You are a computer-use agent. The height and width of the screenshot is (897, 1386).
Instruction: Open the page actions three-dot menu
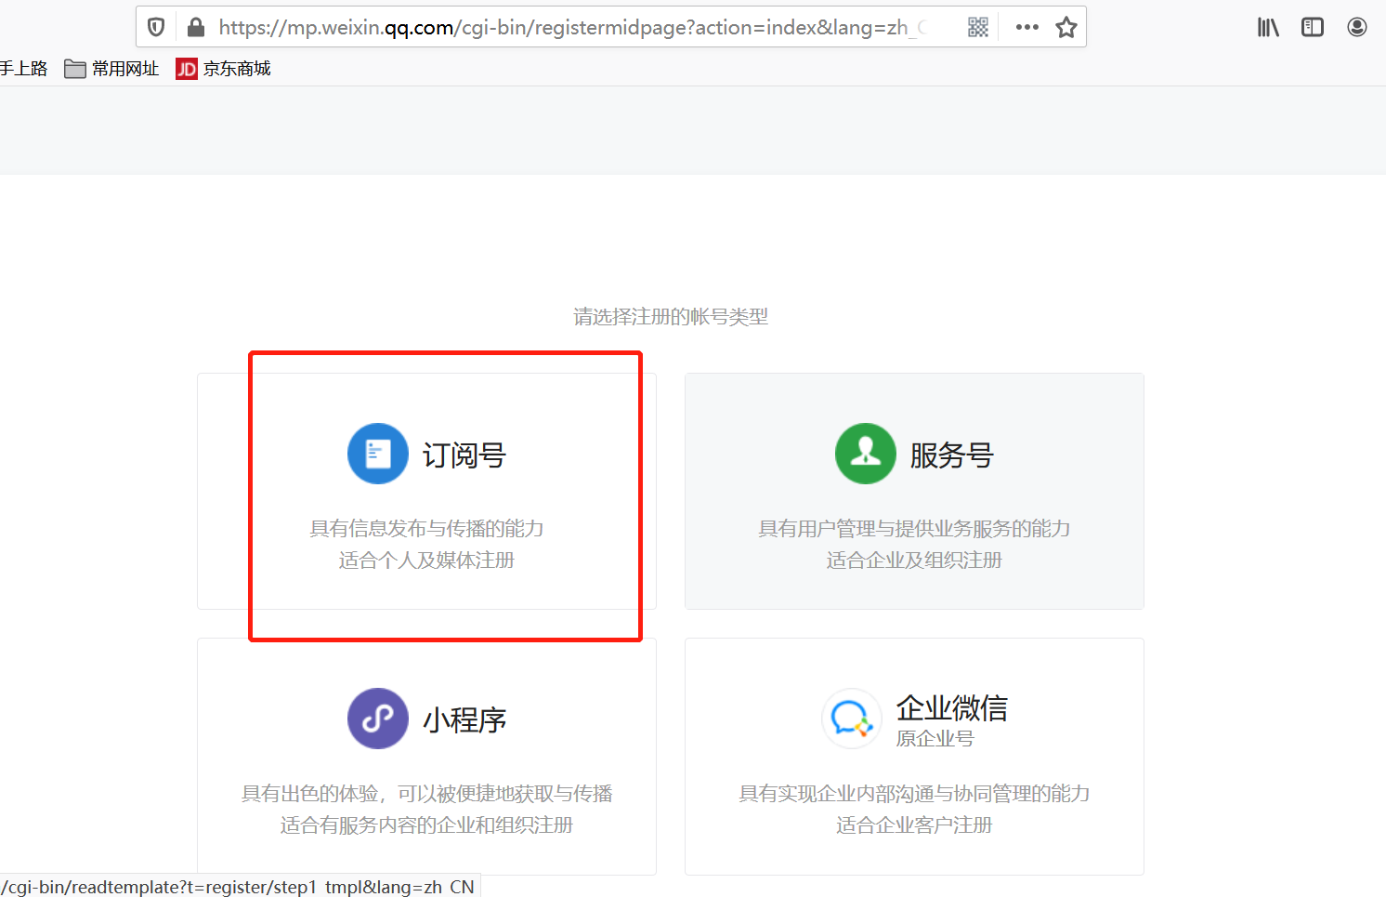tap(1027, 27)
